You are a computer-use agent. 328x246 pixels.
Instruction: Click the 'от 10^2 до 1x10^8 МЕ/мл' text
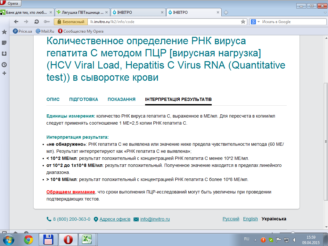(74, 166)
